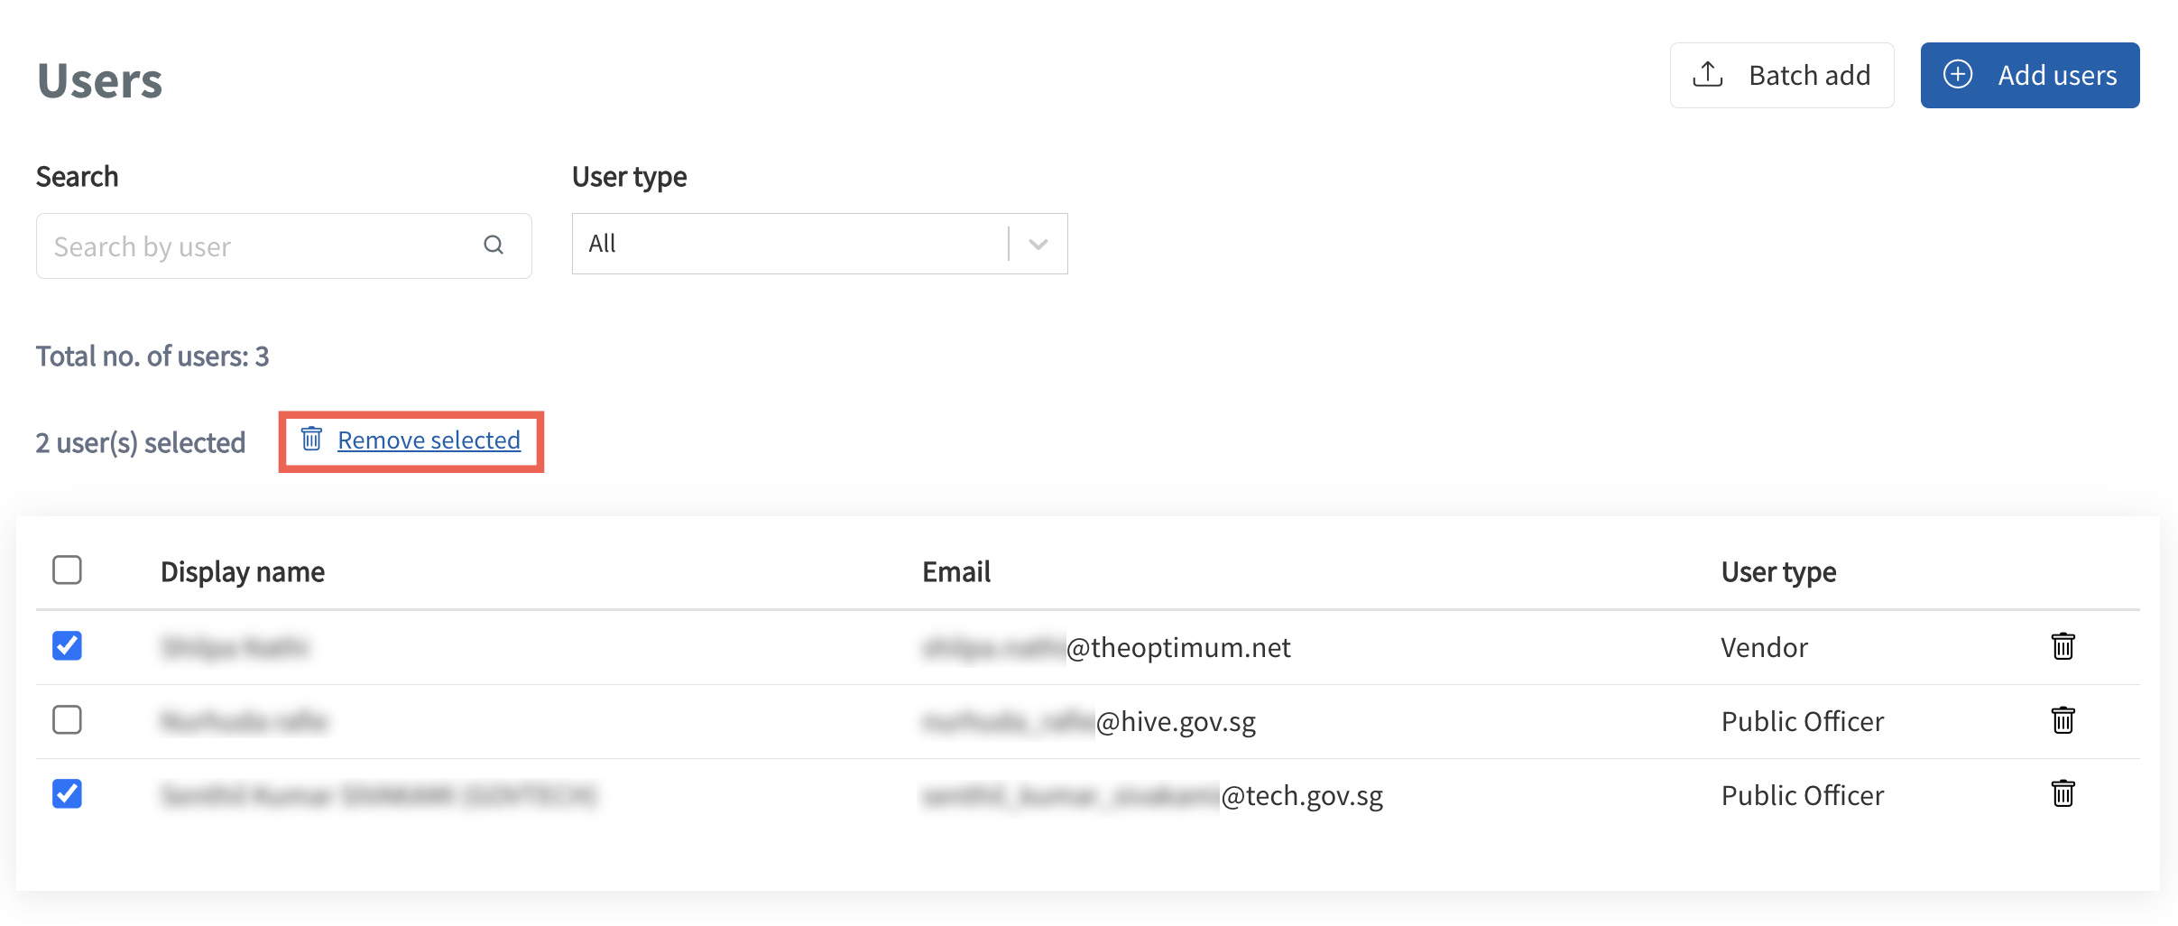Deselect the last Public Officer's checkbox
The image size is (2178, 926).
tap(67, 794)
